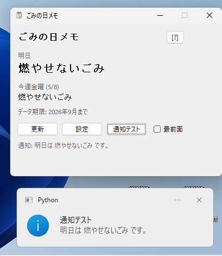Click the 通知: 明日は 燃やせないごみ です。 status line
The width and height of the screenshot is (222, 256).
pyautogui.click(x=64, y=145)
